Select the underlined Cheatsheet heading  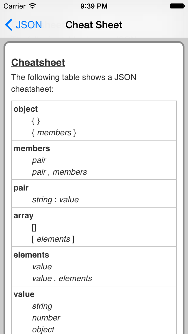click(38, 62)
